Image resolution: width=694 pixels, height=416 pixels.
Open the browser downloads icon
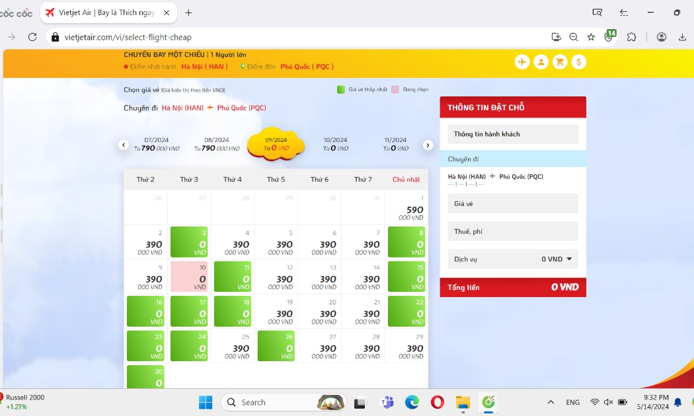[x=682, y=37]
